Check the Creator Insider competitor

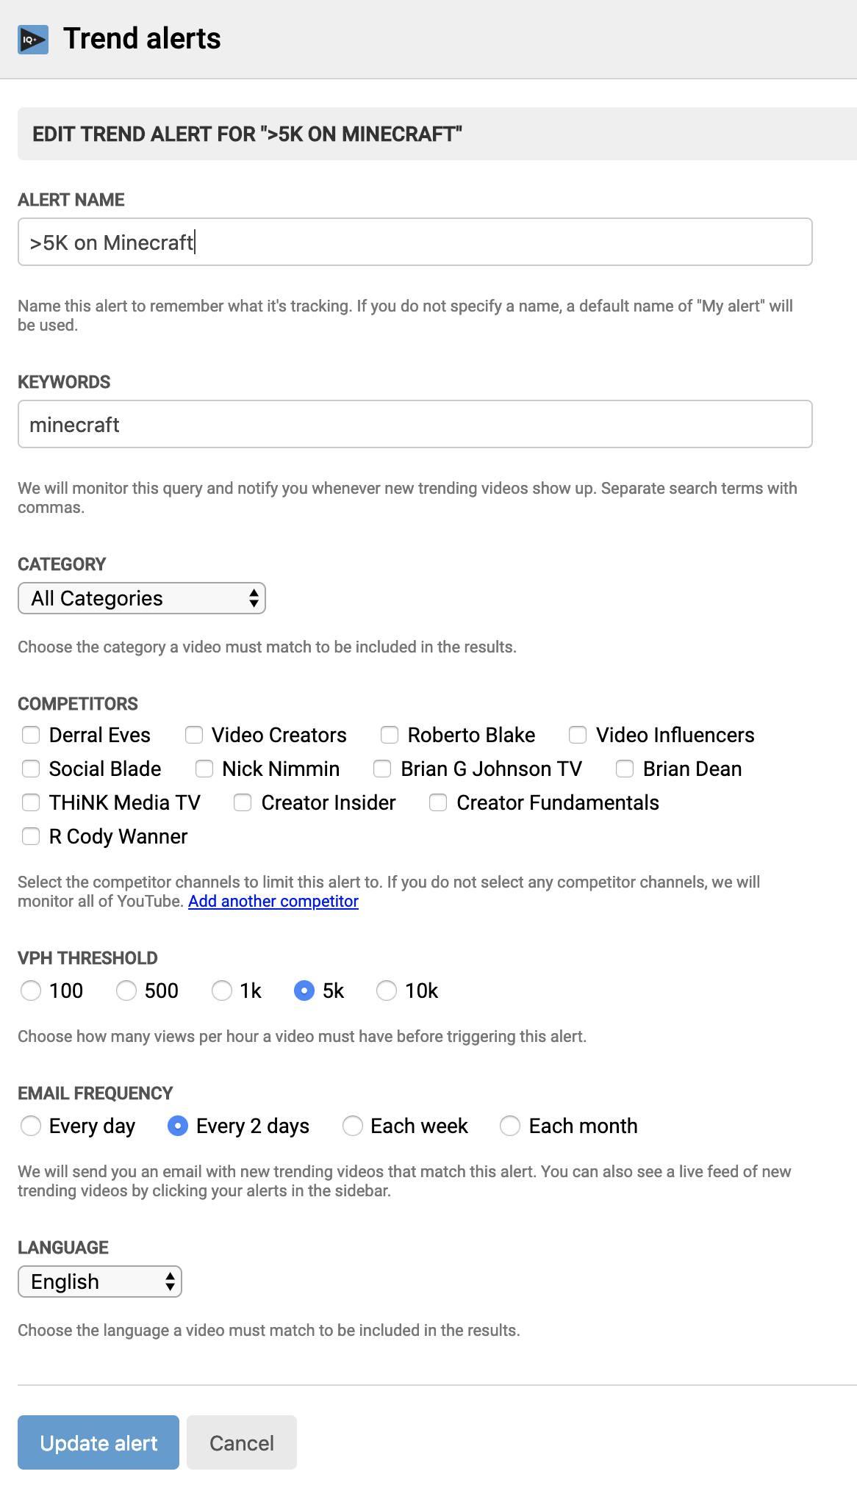click(x=243, y=802)
